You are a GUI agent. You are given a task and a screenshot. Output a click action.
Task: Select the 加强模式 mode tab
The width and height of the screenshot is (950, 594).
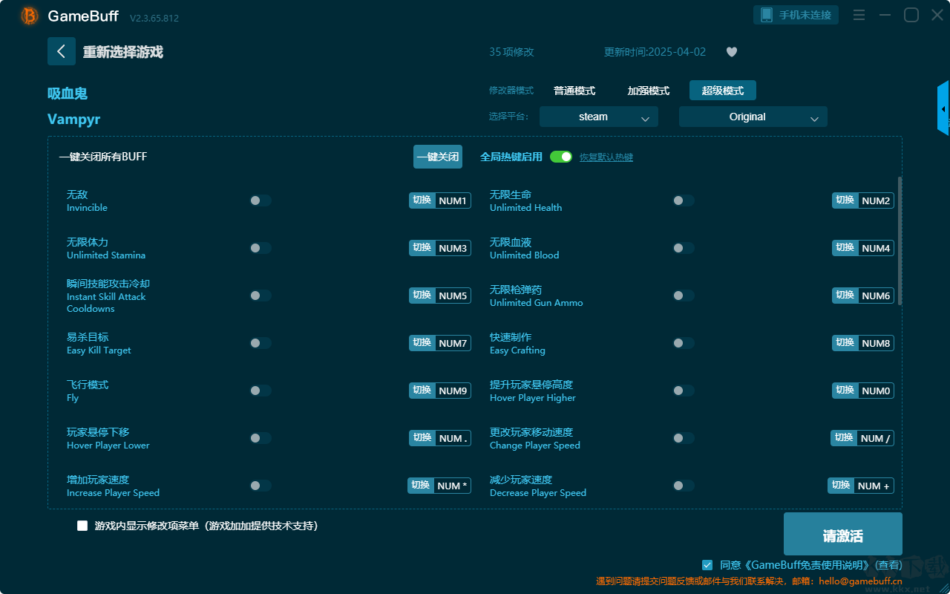[649, 91]
